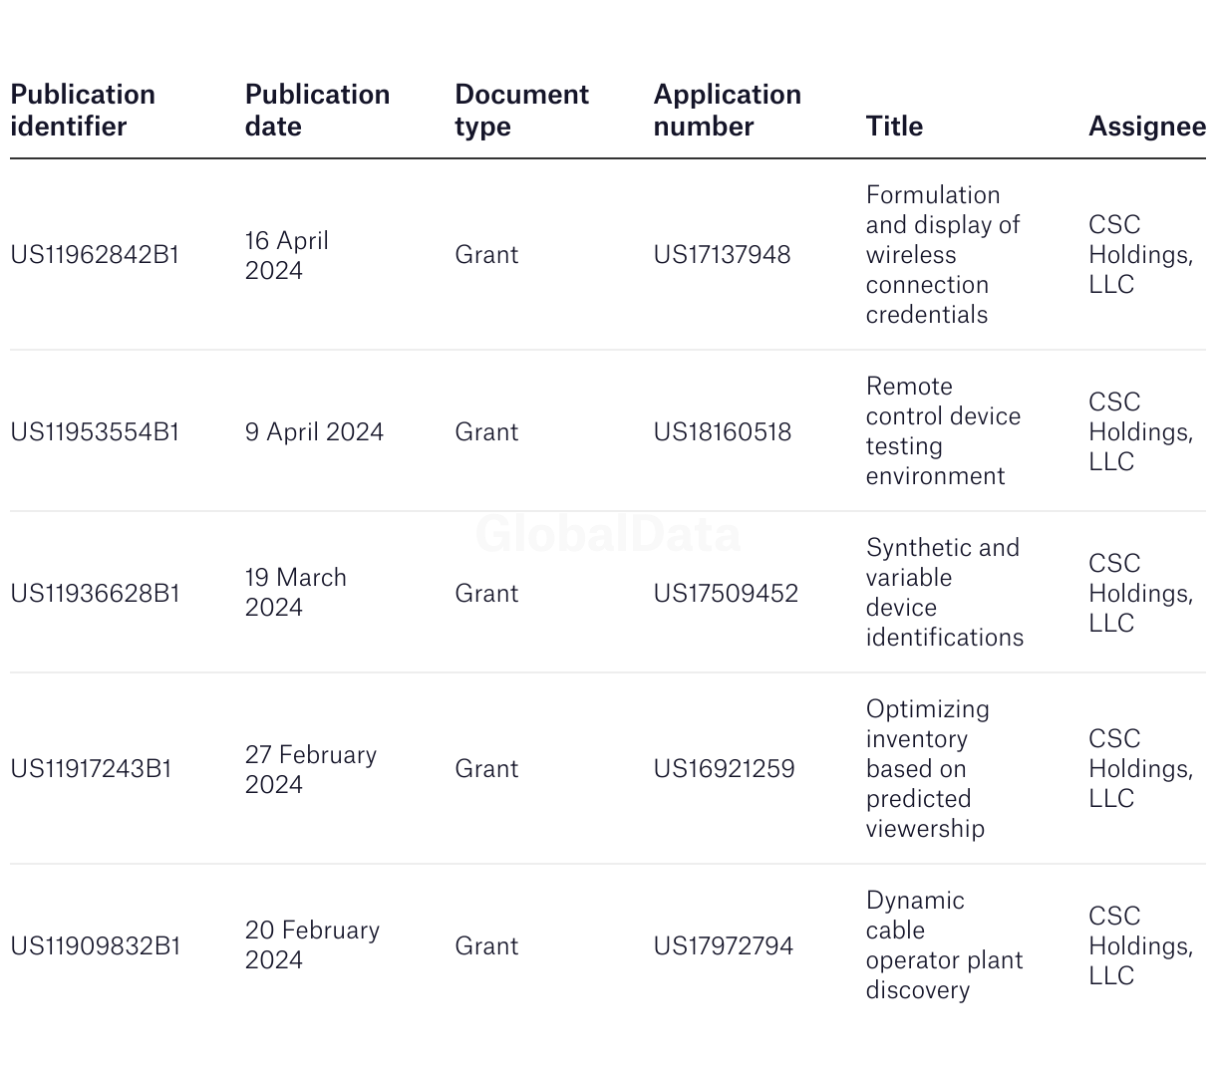Click application number US17137948

pyautogui.click(x=722, y=255)
